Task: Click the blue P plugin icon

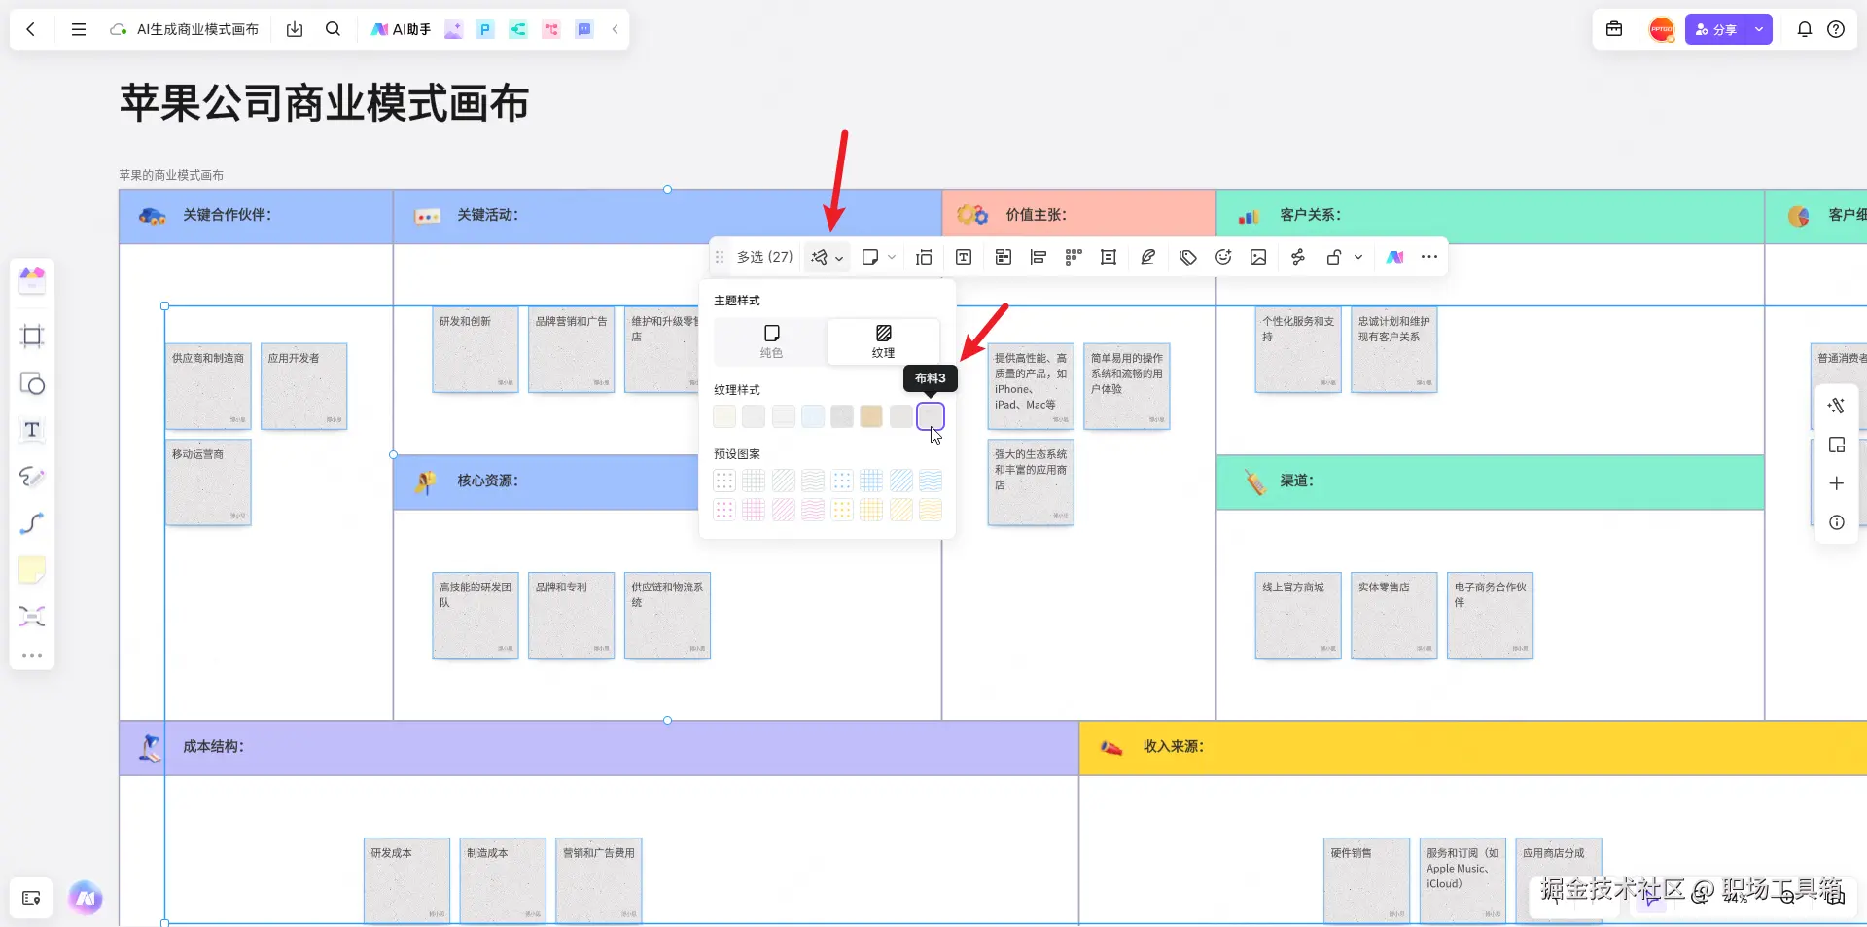Action: coord(485,29)
